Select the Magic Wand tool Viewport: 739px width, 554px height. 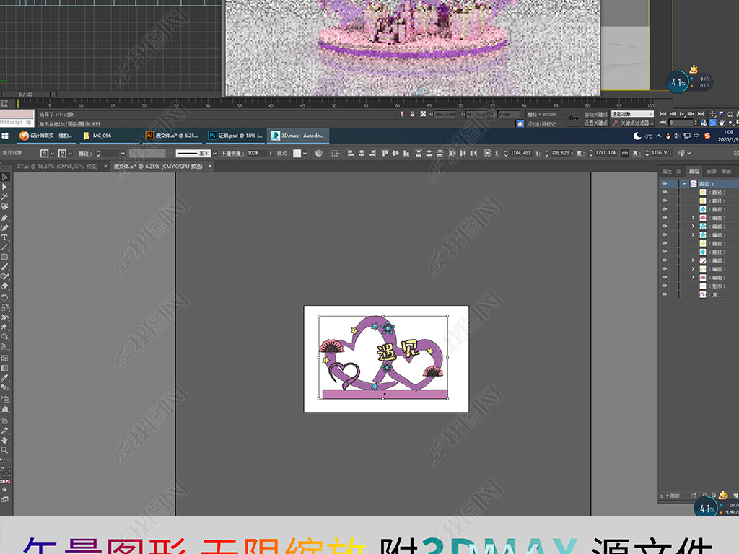(x=5, y=196)
